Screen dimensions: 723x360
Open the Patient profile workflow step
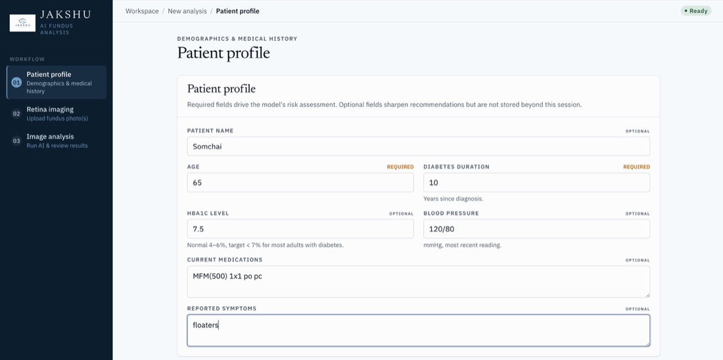tap(57, 83)
